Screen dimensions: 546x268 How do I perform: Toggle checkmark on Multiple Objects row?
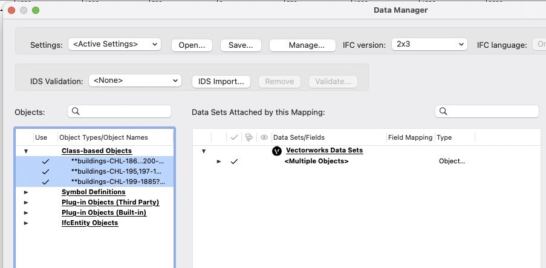(x=234, y=162)
